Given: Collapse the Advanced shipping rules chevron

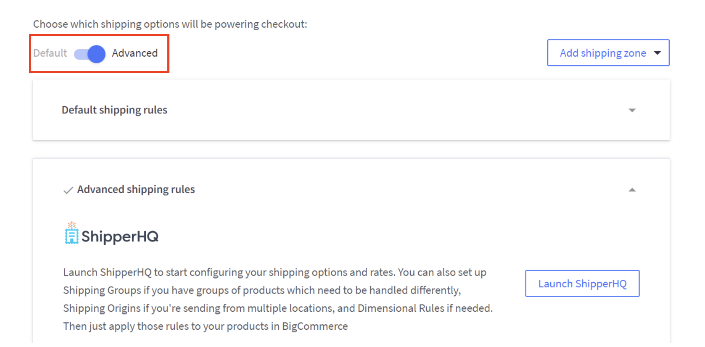Looking at the screenshot, I should pyautogui.click(x=632, y=190).
